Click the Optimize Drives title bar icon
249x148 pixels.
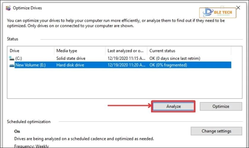[x=8, y=8]
